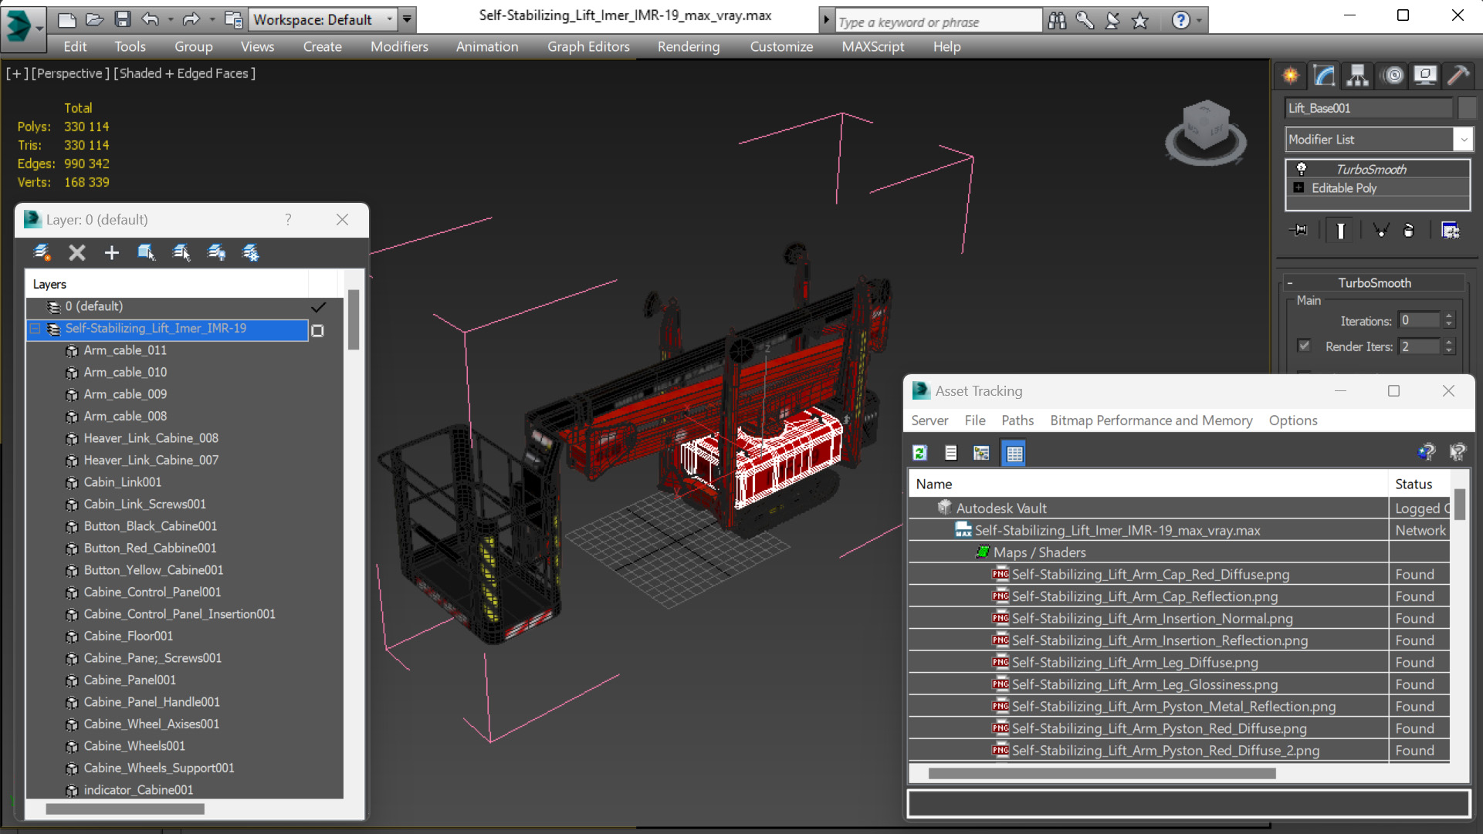Image resolution: width=1483 pixels, height=834 pixels.
Task: Open the Redo history dropdown arrow
Action: point(212,19)
